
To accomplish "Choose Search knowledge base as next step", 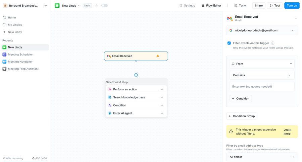I will 136,97.
